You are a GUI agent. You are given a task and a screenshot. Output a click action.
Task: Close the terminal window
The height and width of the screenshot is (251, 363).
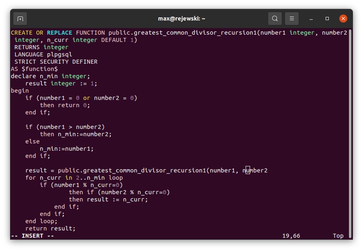(x=343, y=19)
